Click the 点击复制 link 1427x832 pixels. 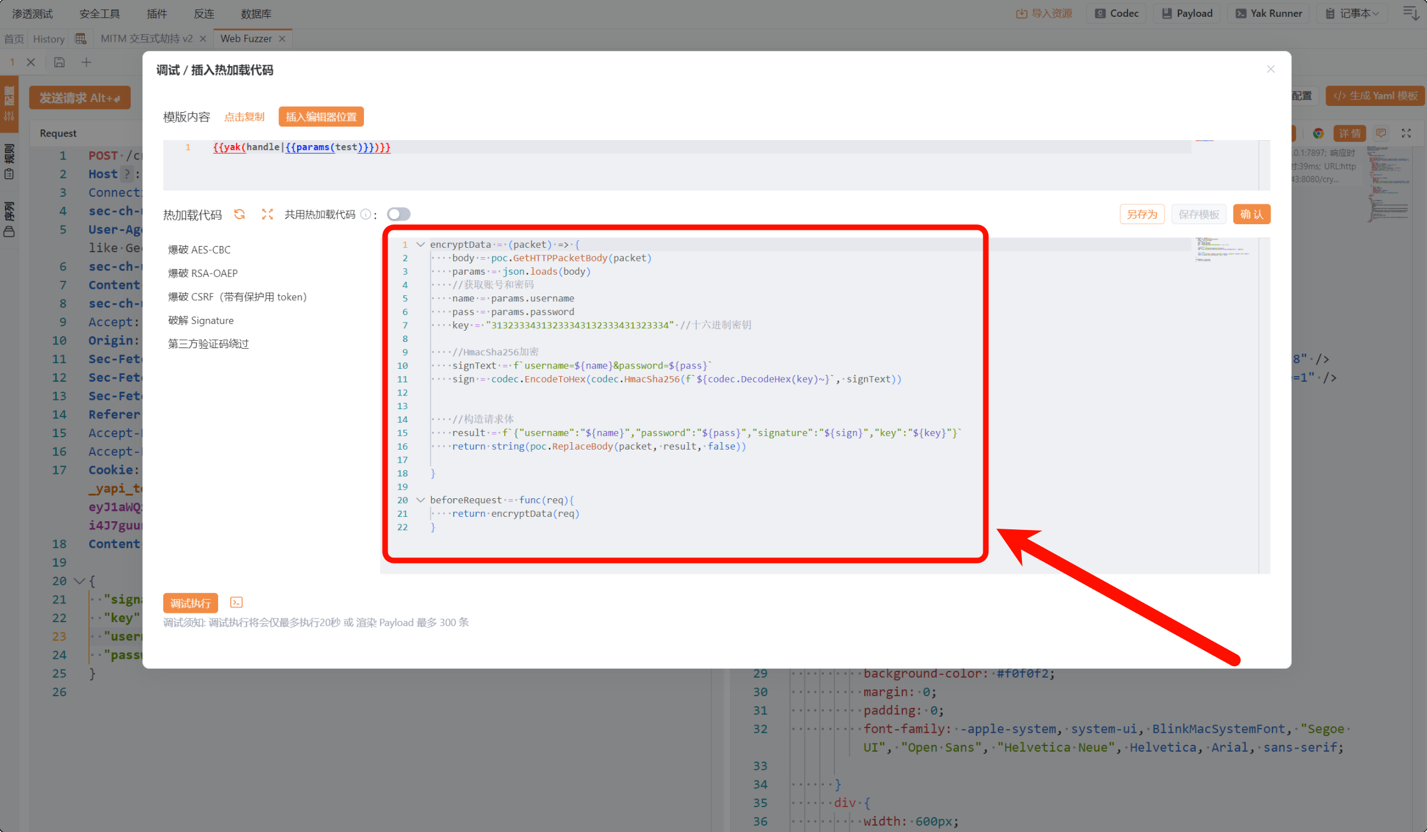[x=244, y=116]
